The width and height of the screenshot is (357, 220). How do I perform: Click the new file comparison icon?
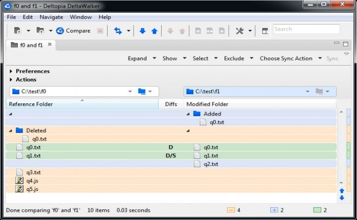17,31
